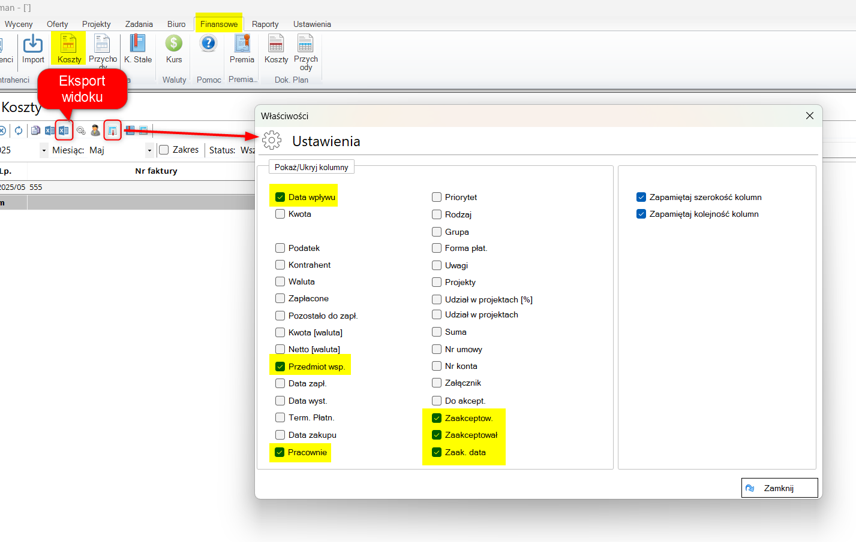Click the refresh arrows toolbar icon
This screenshot has width=856, height=542.
pos(19,131)
